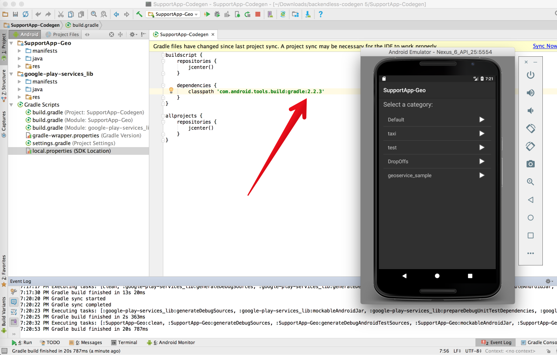Viewport: 557px width, 355px height.
Task: Open project panel settings via the gear icon
Action: [133, 34]
